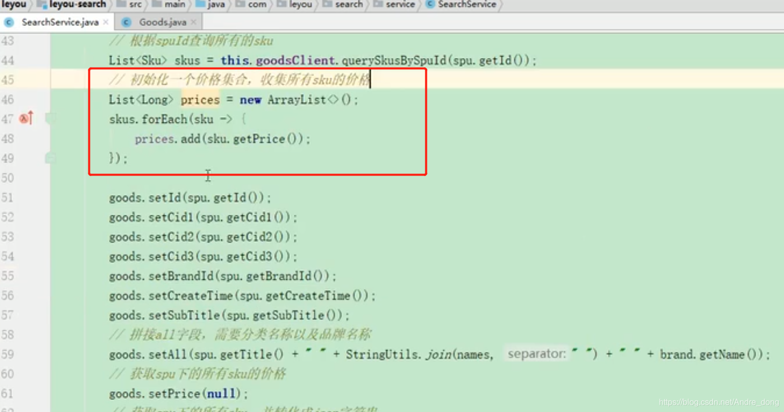Collapse the lambda fold marker at line 47
The width and height of the screenshot is (784, 412).
pyautogui.click(x=50, y=119)
